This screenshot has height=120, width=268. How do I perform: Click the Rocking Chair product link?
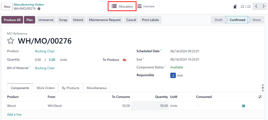click(x=45, y=51)
